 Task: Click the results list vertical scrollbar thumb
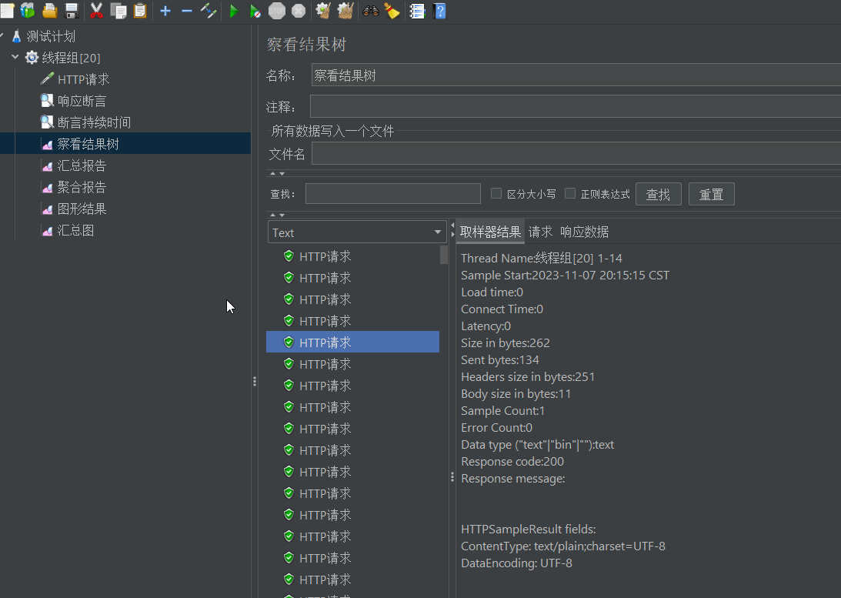point(443,254)
